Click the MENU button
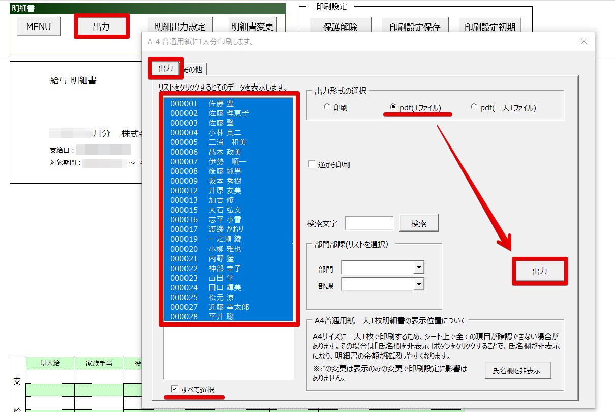This screenshot has height=412, width=615. pyautogui.click(x=38, y=27)
